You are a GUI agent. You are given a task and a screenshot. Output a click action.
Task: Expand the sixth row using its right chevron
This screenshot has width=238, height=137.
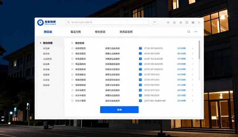coord(193,74)
